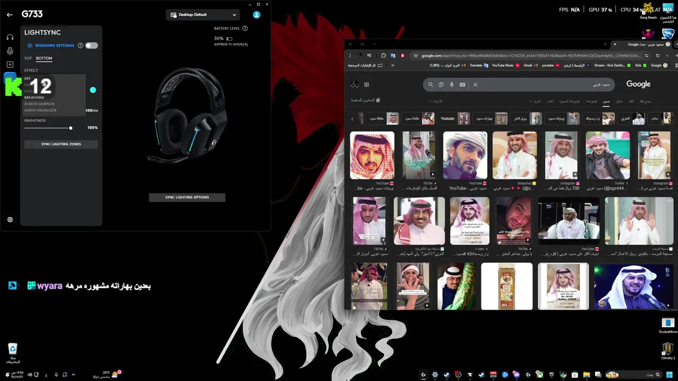
Task: Open the headset audio settings icon
Action: [x=10, y=37]
